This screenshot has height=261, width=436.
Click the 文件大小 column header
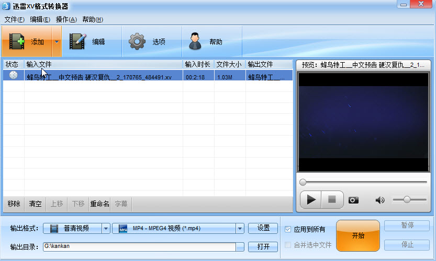click(x=230, y=64)
